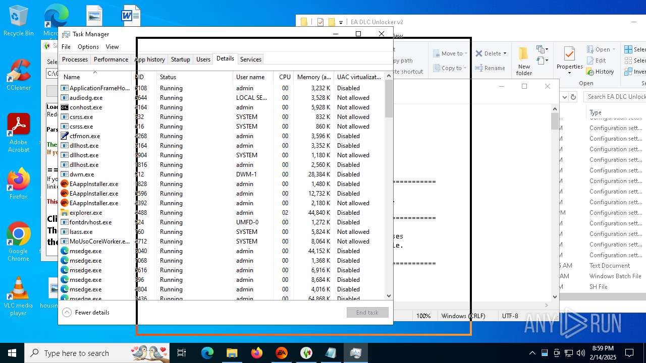Switch to the App history tab

[x=150, y=59]
